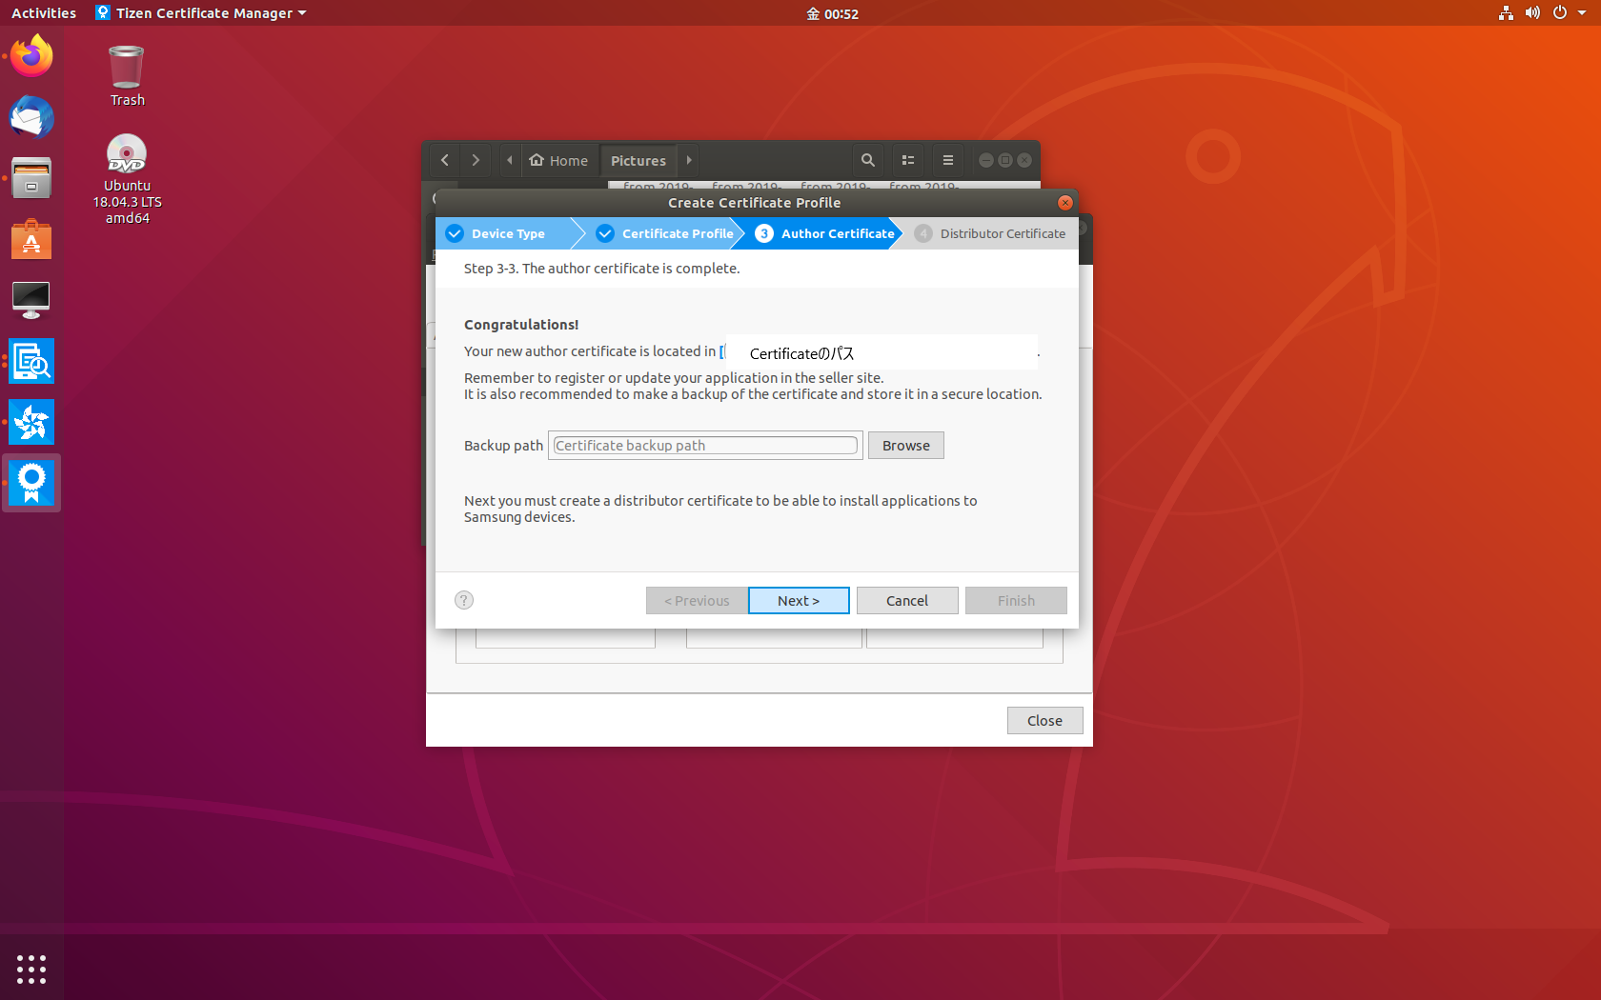Viewport: 1601px width, 1000px height.
Task: Click the disabled Finish button
Action: pyautogui.click(x=1016, y=601)
